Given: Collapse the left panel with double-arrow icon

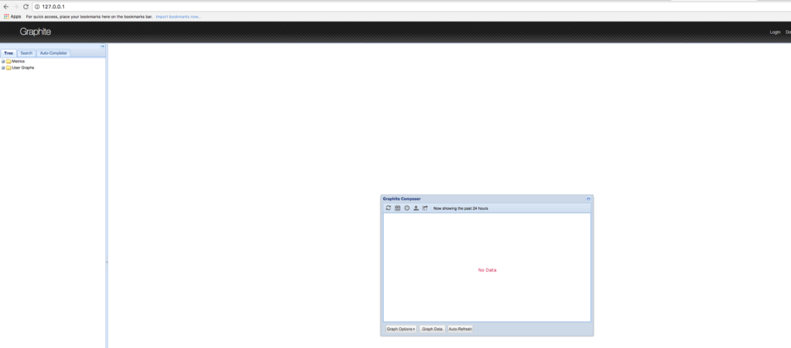Looking at the screenshot, I should (x=103, y=46).
